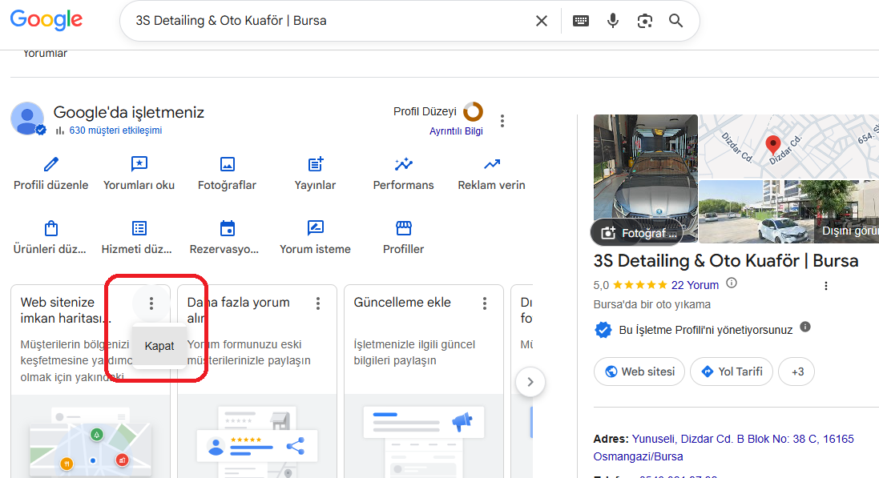
Task: Click Ayrıntılı Bilgi link
Action: tap(456, 131)
